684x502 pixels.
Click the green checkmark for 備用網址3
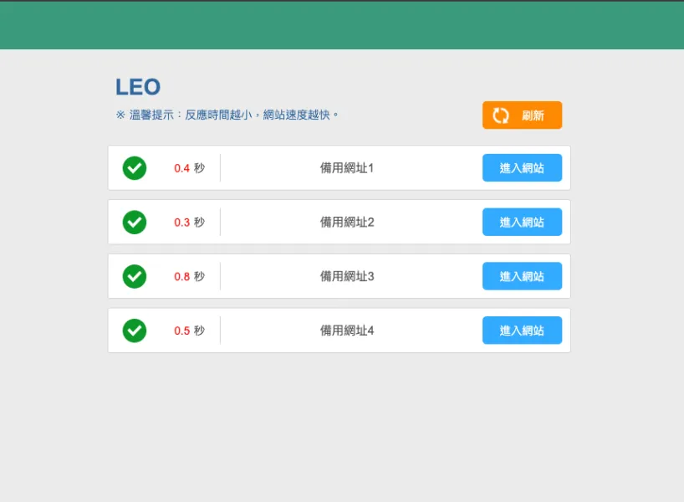(x=135, y=276)
